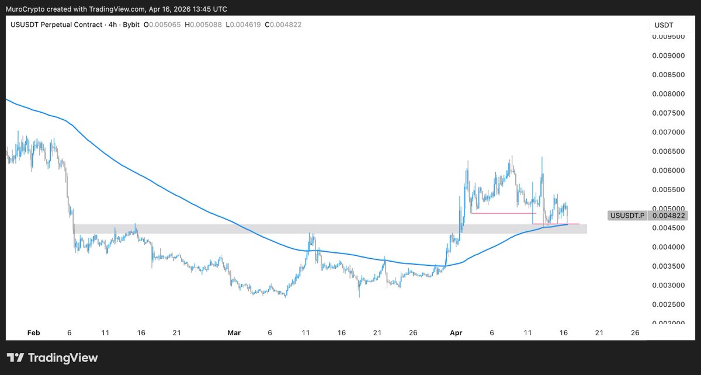Screen dimensions: 701x375
Task: Click the 0.003000 price axis label
Action: [668, 285]
